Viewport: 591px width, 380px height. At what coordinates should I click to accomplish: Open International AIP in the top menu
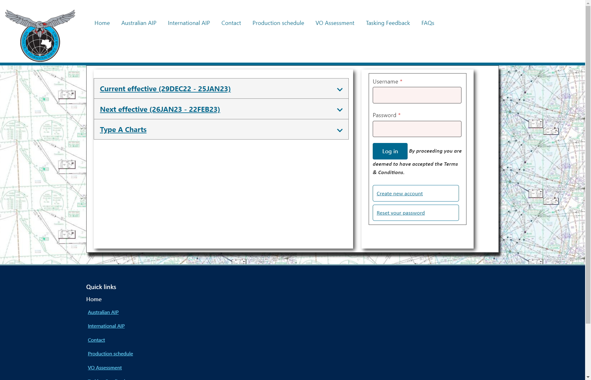[189, 23]
